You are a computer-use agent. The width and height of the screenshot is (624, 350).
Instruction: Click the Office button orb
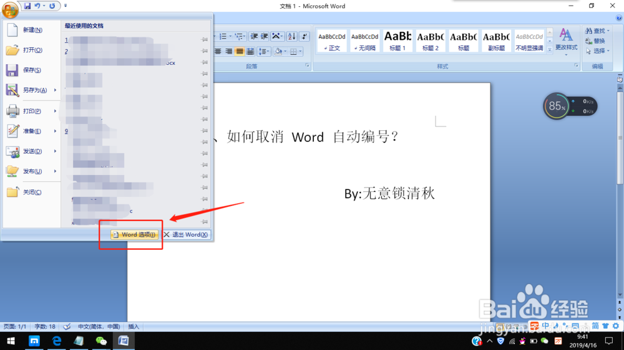click(x=10, y=9)
